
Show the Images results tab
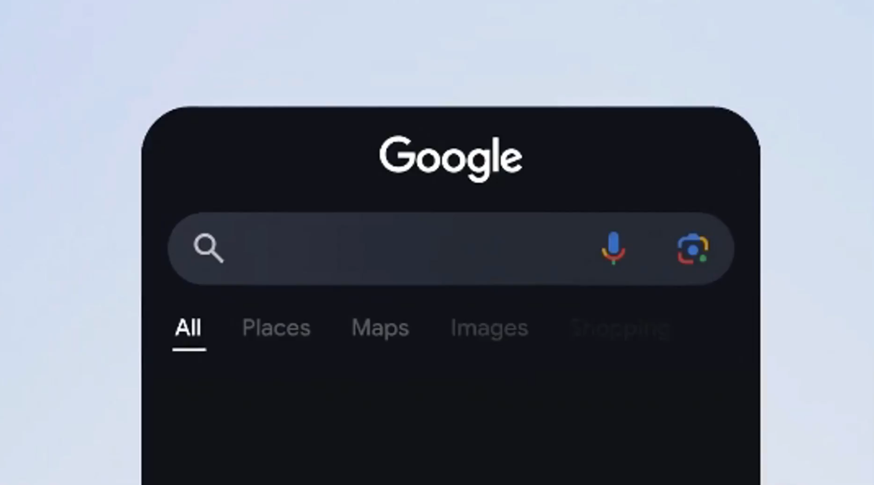[489, 329]
